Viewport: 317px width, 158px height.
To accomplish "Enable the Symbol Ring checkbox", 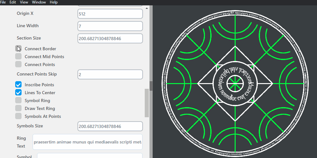I will pyautogui.click(x=18, y=100).
